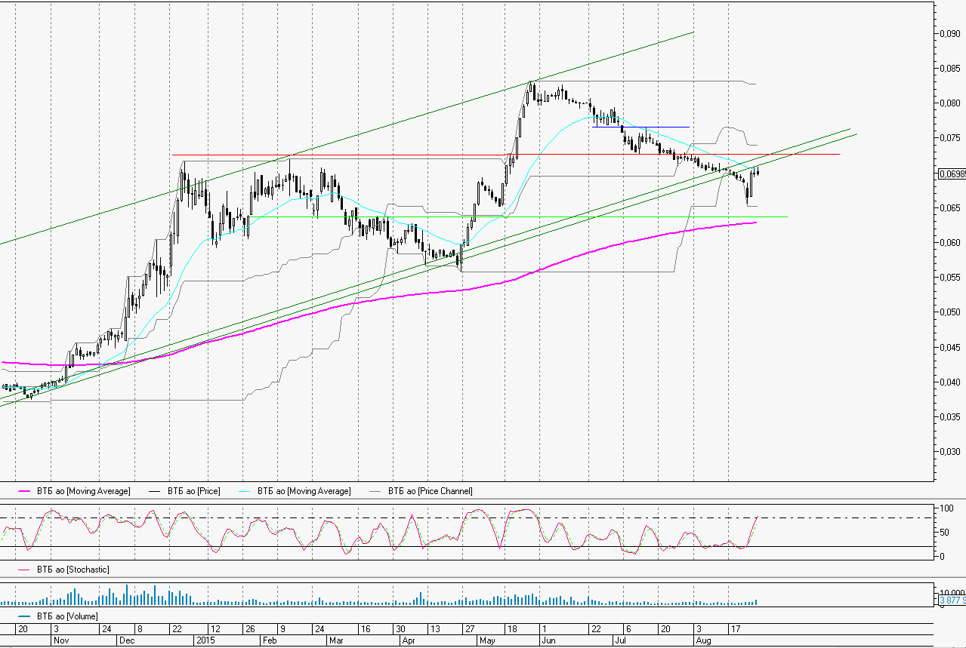
Task: Open the ВТБ ао [Stochastic] indicator label
Action: click(x=72, y=570)
